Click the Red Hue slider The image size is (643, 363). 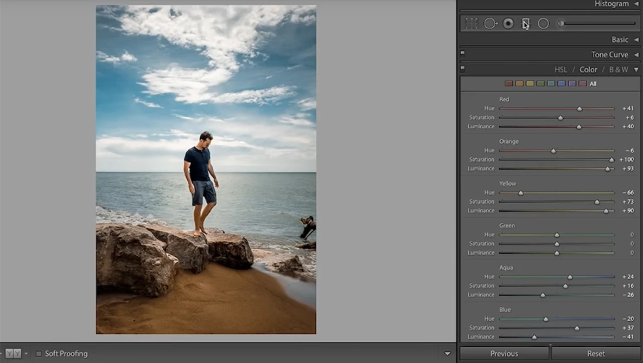557,109
